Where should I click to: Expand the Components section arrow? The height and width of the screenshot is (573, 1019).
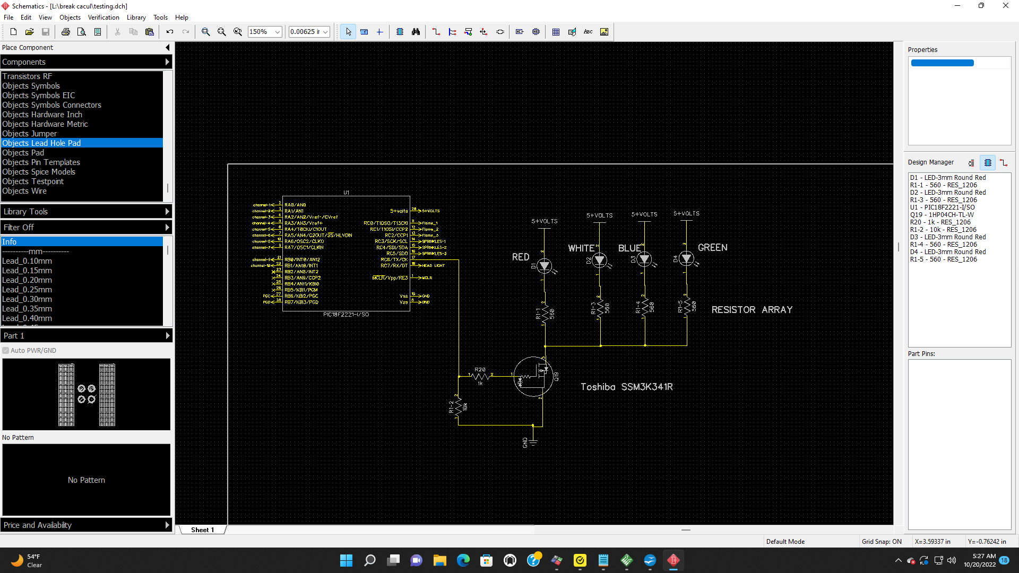[x=167, y=62]
